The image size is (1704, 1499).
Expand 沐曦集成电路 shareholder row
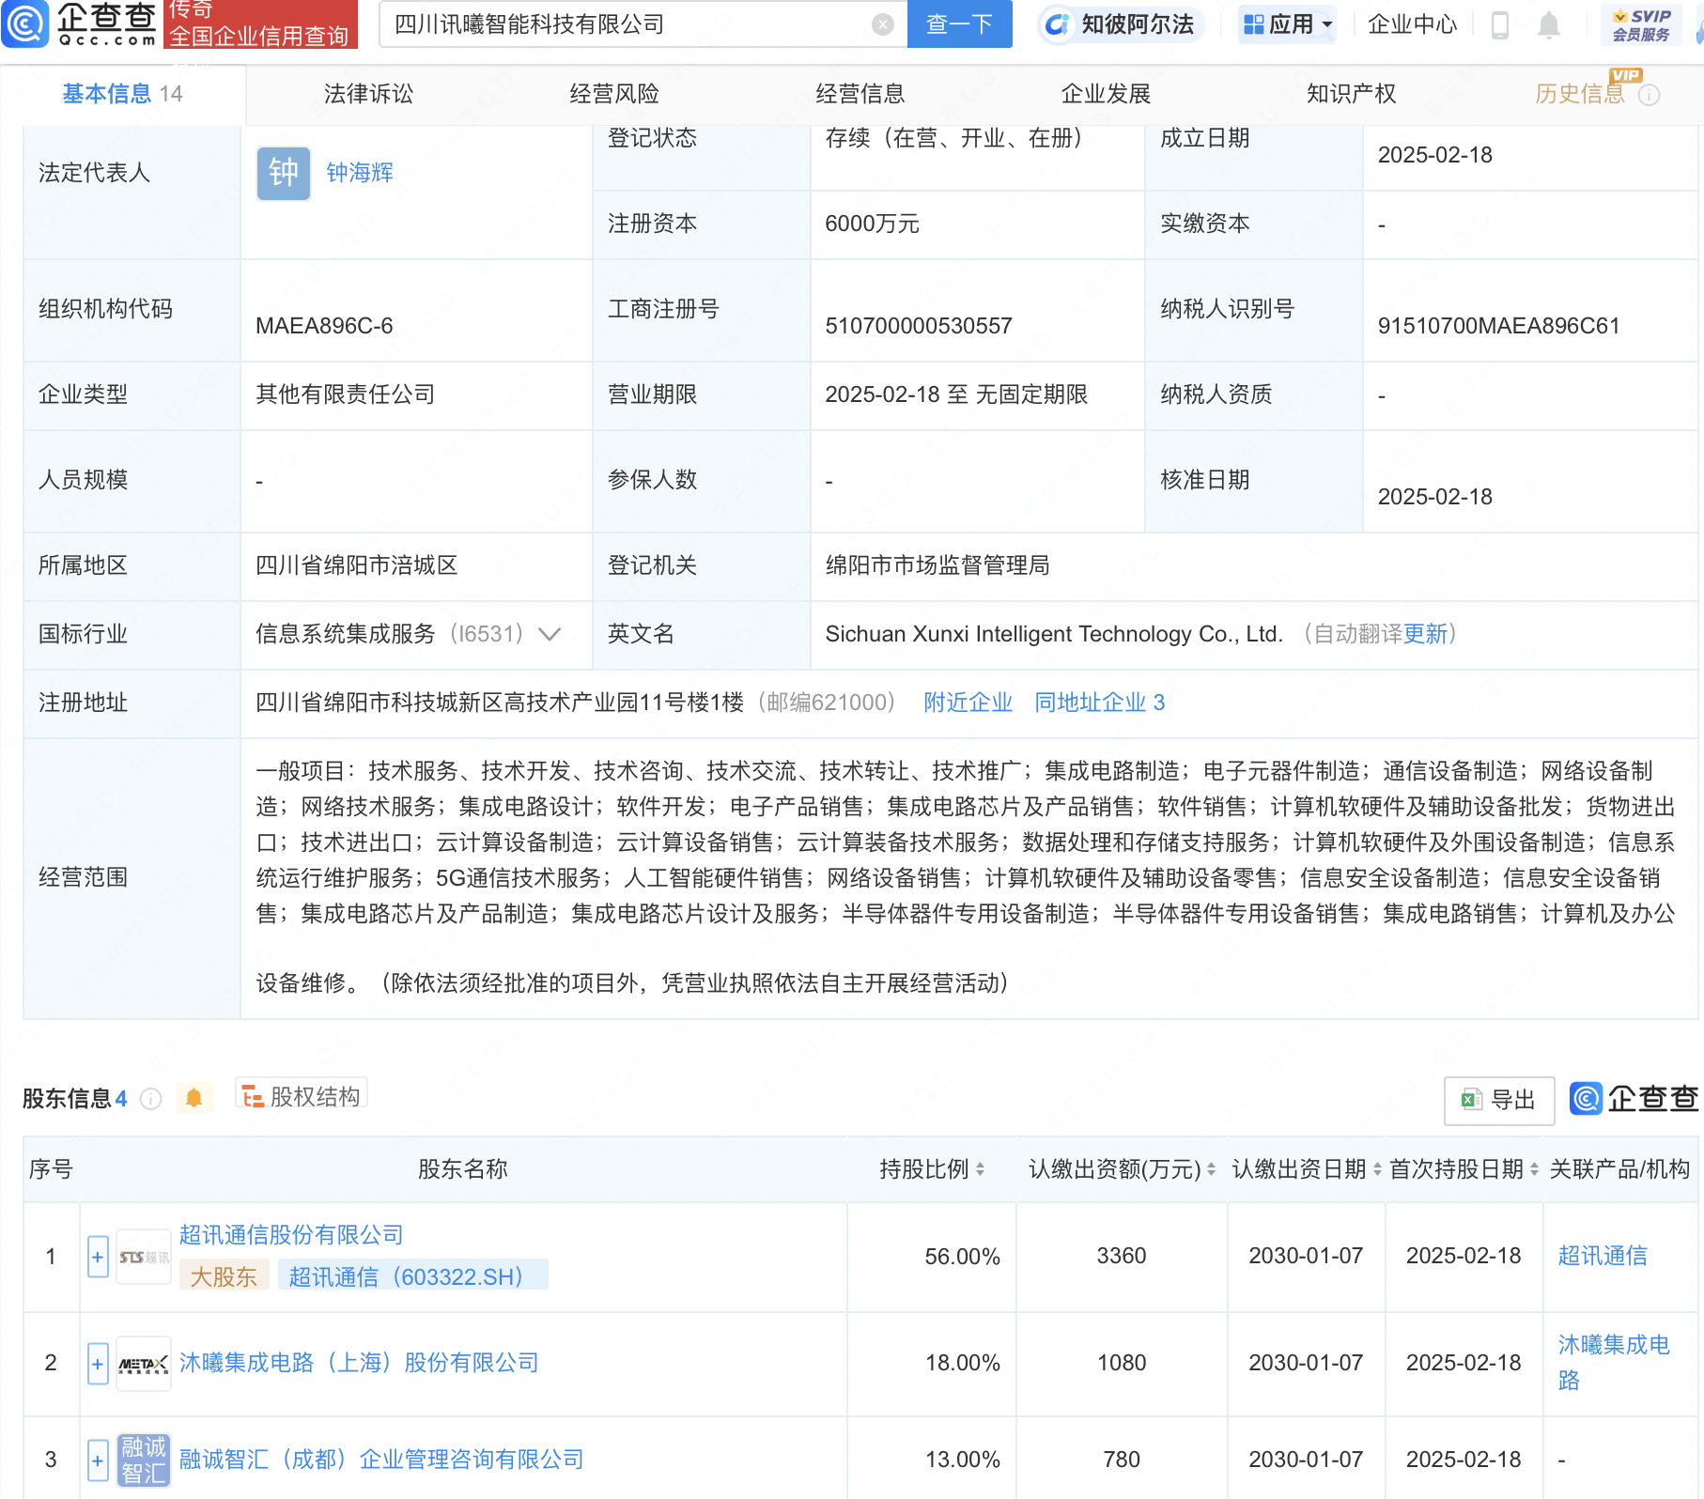pyautogui.click(x=98, y=1364)
